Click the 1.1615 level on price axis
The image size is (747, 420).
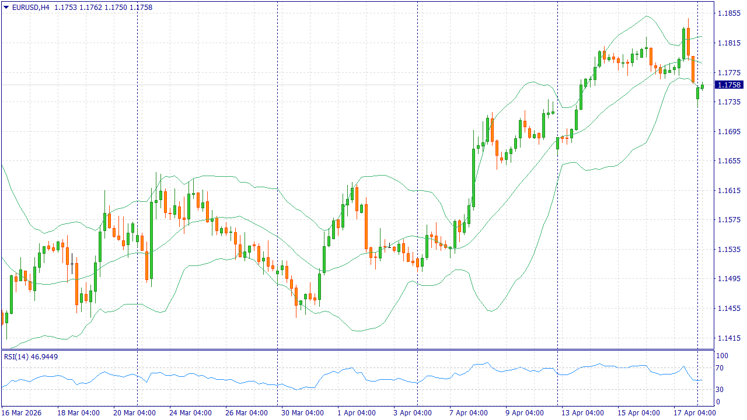click(729, 191)
